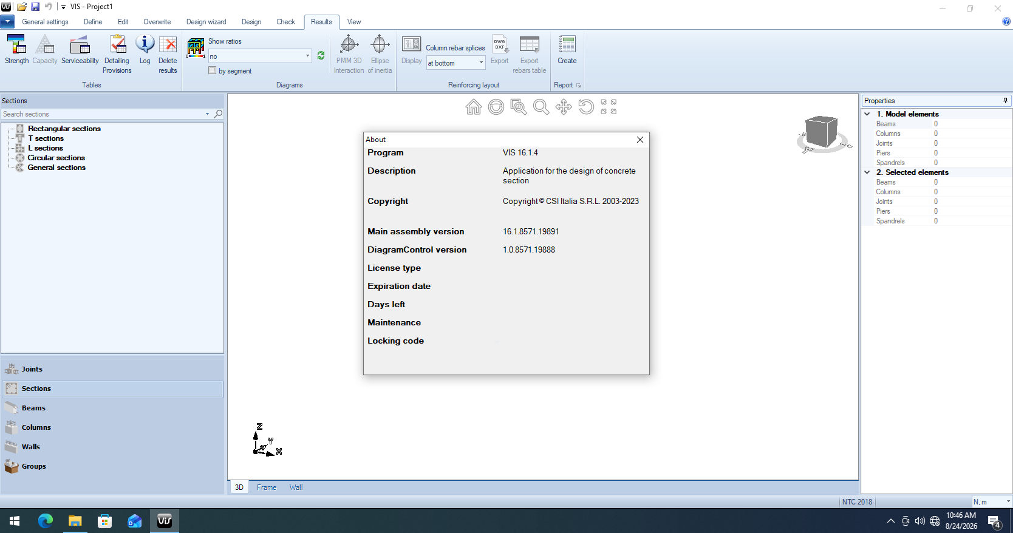Image resolution: width=1013 pixels, height=533 pixels.
Task: Switch to the View tab
Action: point(354,22)
